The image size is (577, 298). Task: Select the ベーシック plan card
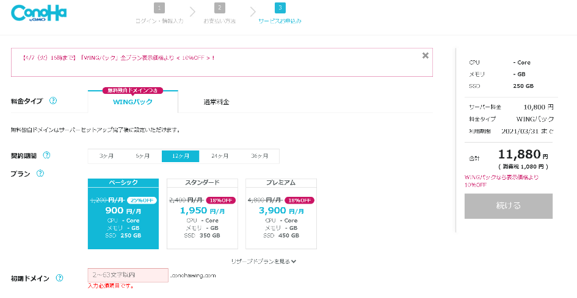click(123, 214)
